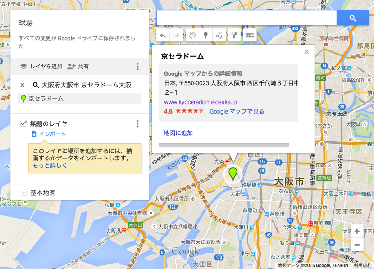
Task: Open www.kyoceradome-osaka.jp link
Action: point(200,102)
